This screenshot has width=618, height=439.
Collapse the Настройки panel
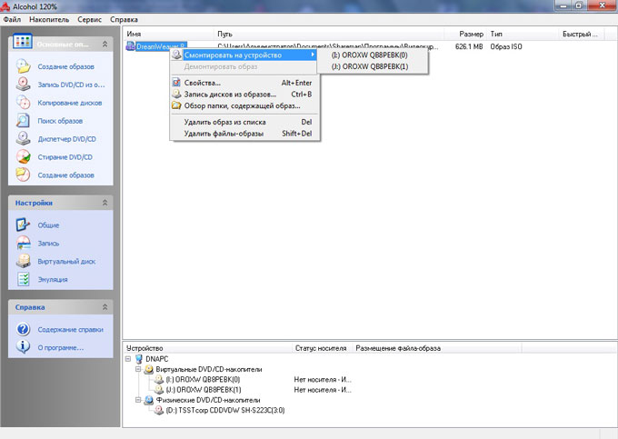click(105, 203)
